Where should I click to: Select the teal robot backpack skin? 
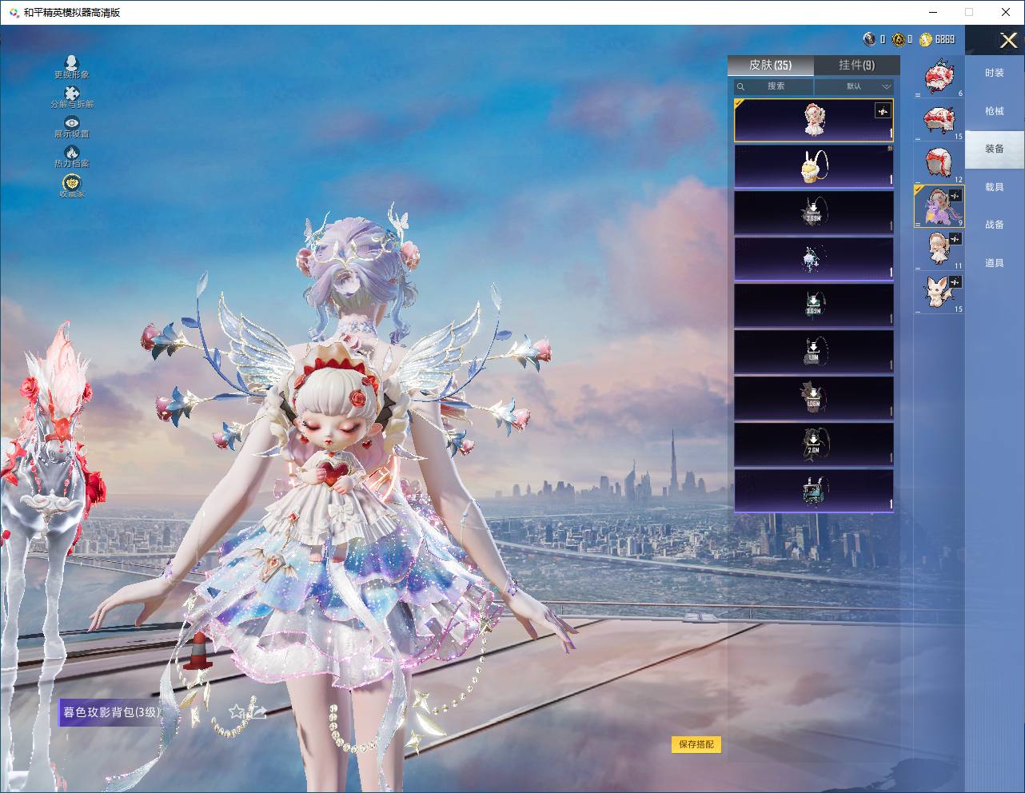pyautogui.click(x=813, y=491)
